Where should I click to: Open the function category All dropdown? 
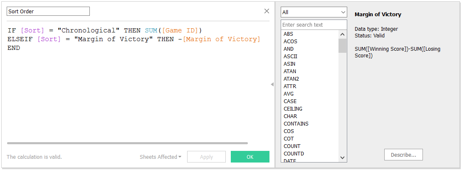(314, 12)
